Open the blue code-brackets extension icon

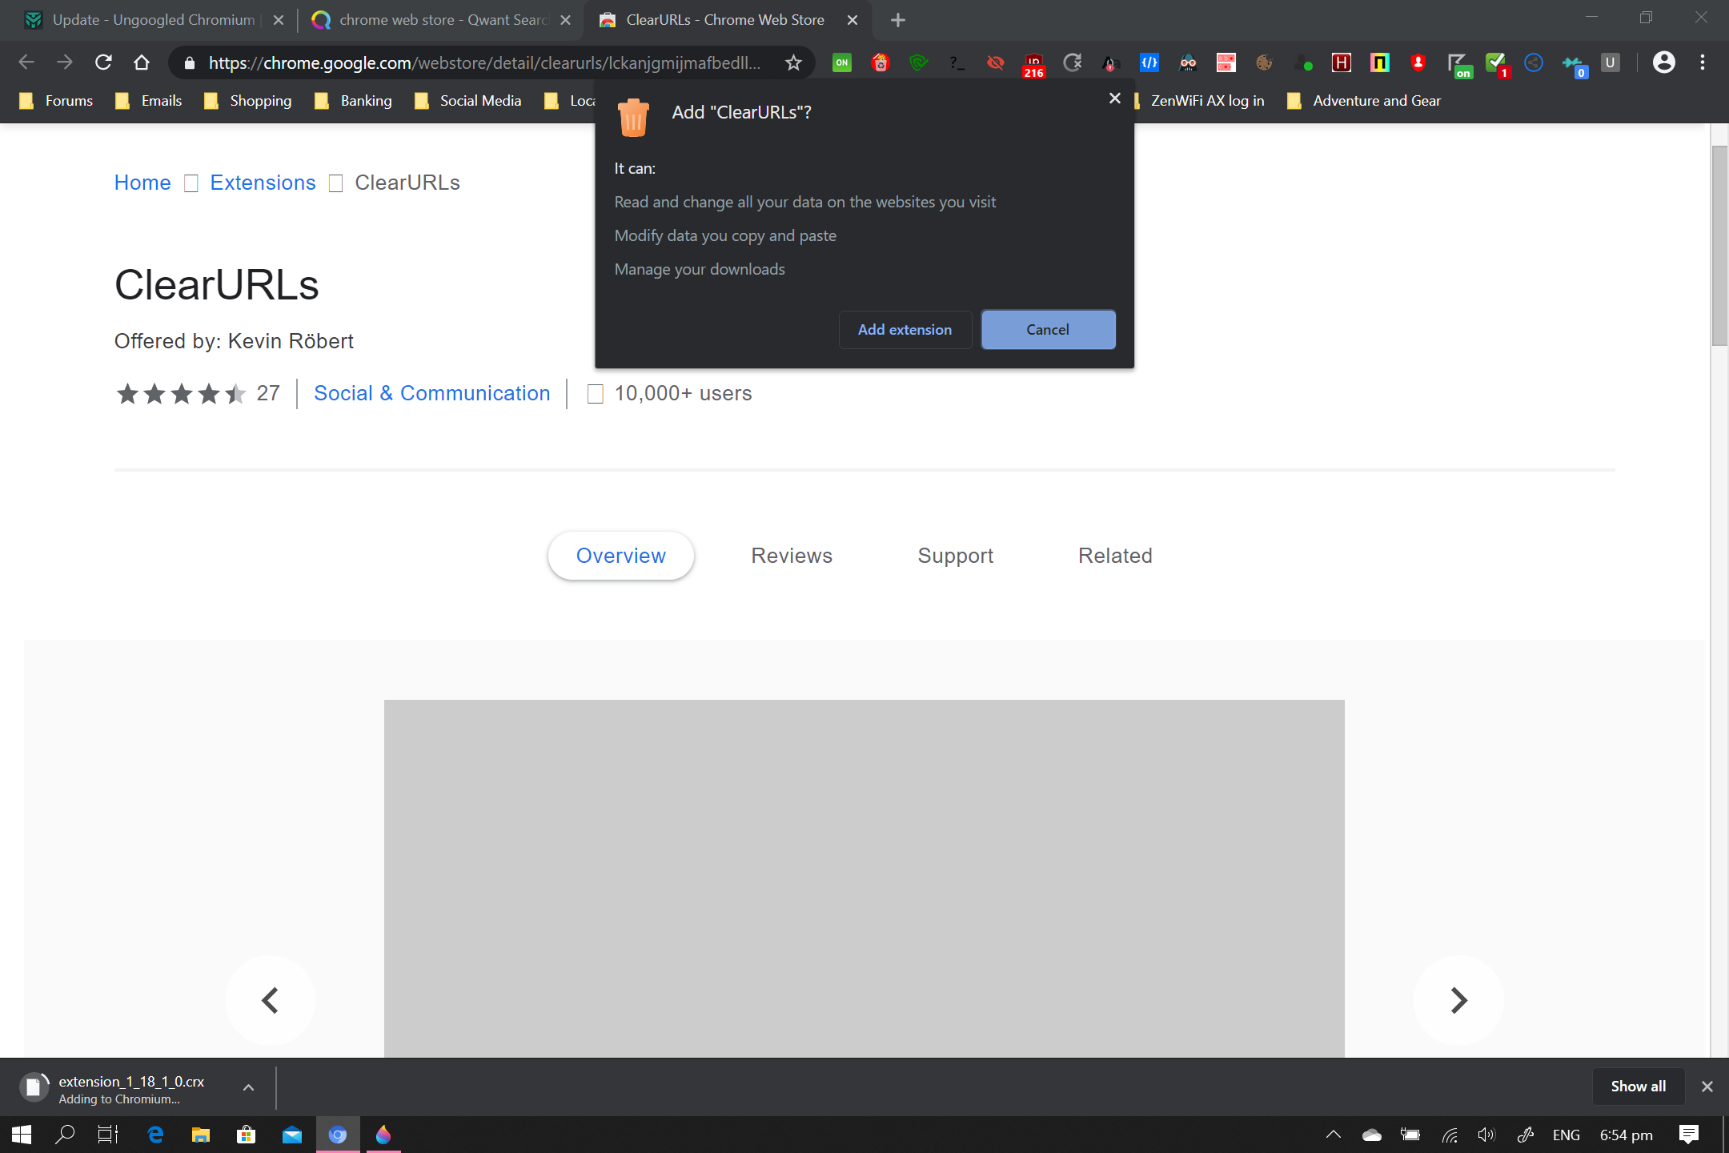[x=1149, y=62]
